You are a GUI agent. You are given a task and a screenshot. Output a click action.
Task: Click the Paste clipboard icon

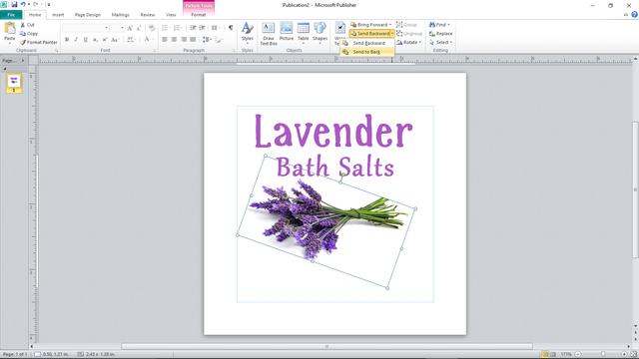(10, 29)
